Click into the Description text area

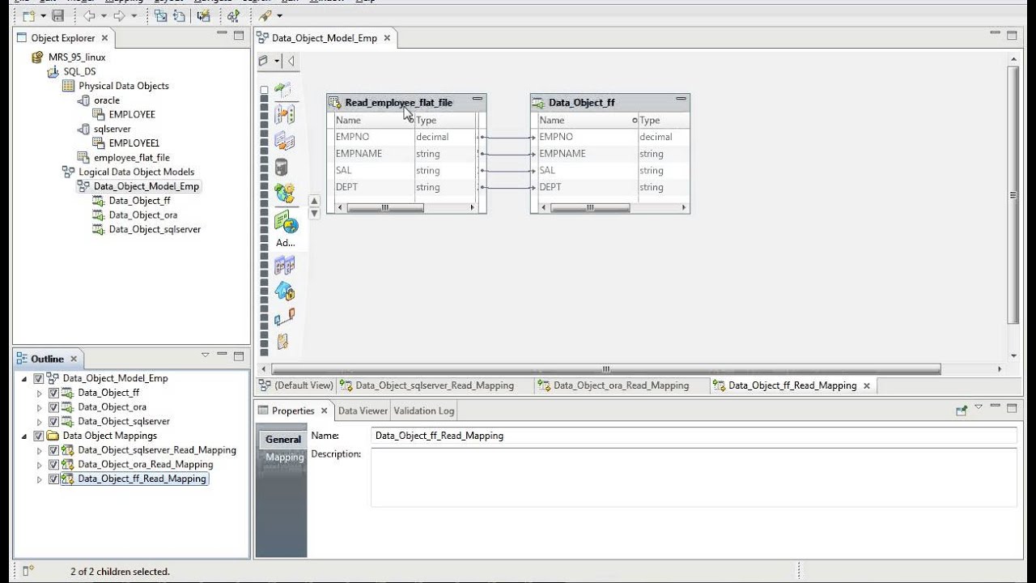point(693,477)
